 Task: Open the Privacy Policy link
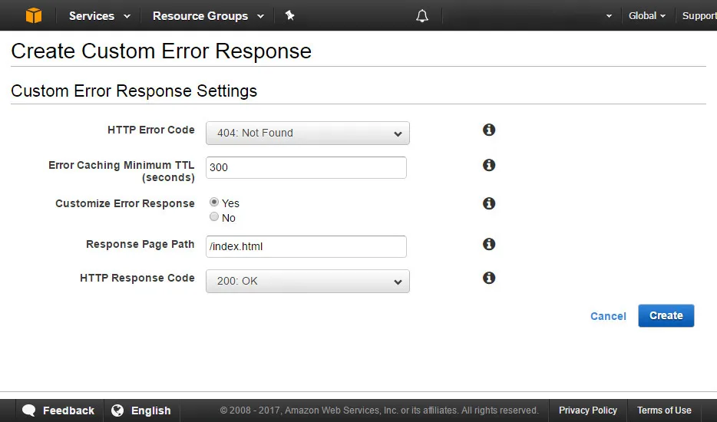[587, 410]
